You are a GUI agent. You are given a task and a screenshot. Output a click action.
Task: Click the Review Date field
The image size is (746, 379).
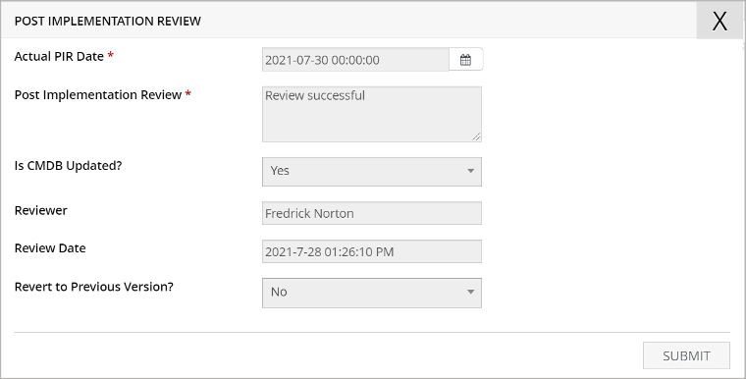372,251
